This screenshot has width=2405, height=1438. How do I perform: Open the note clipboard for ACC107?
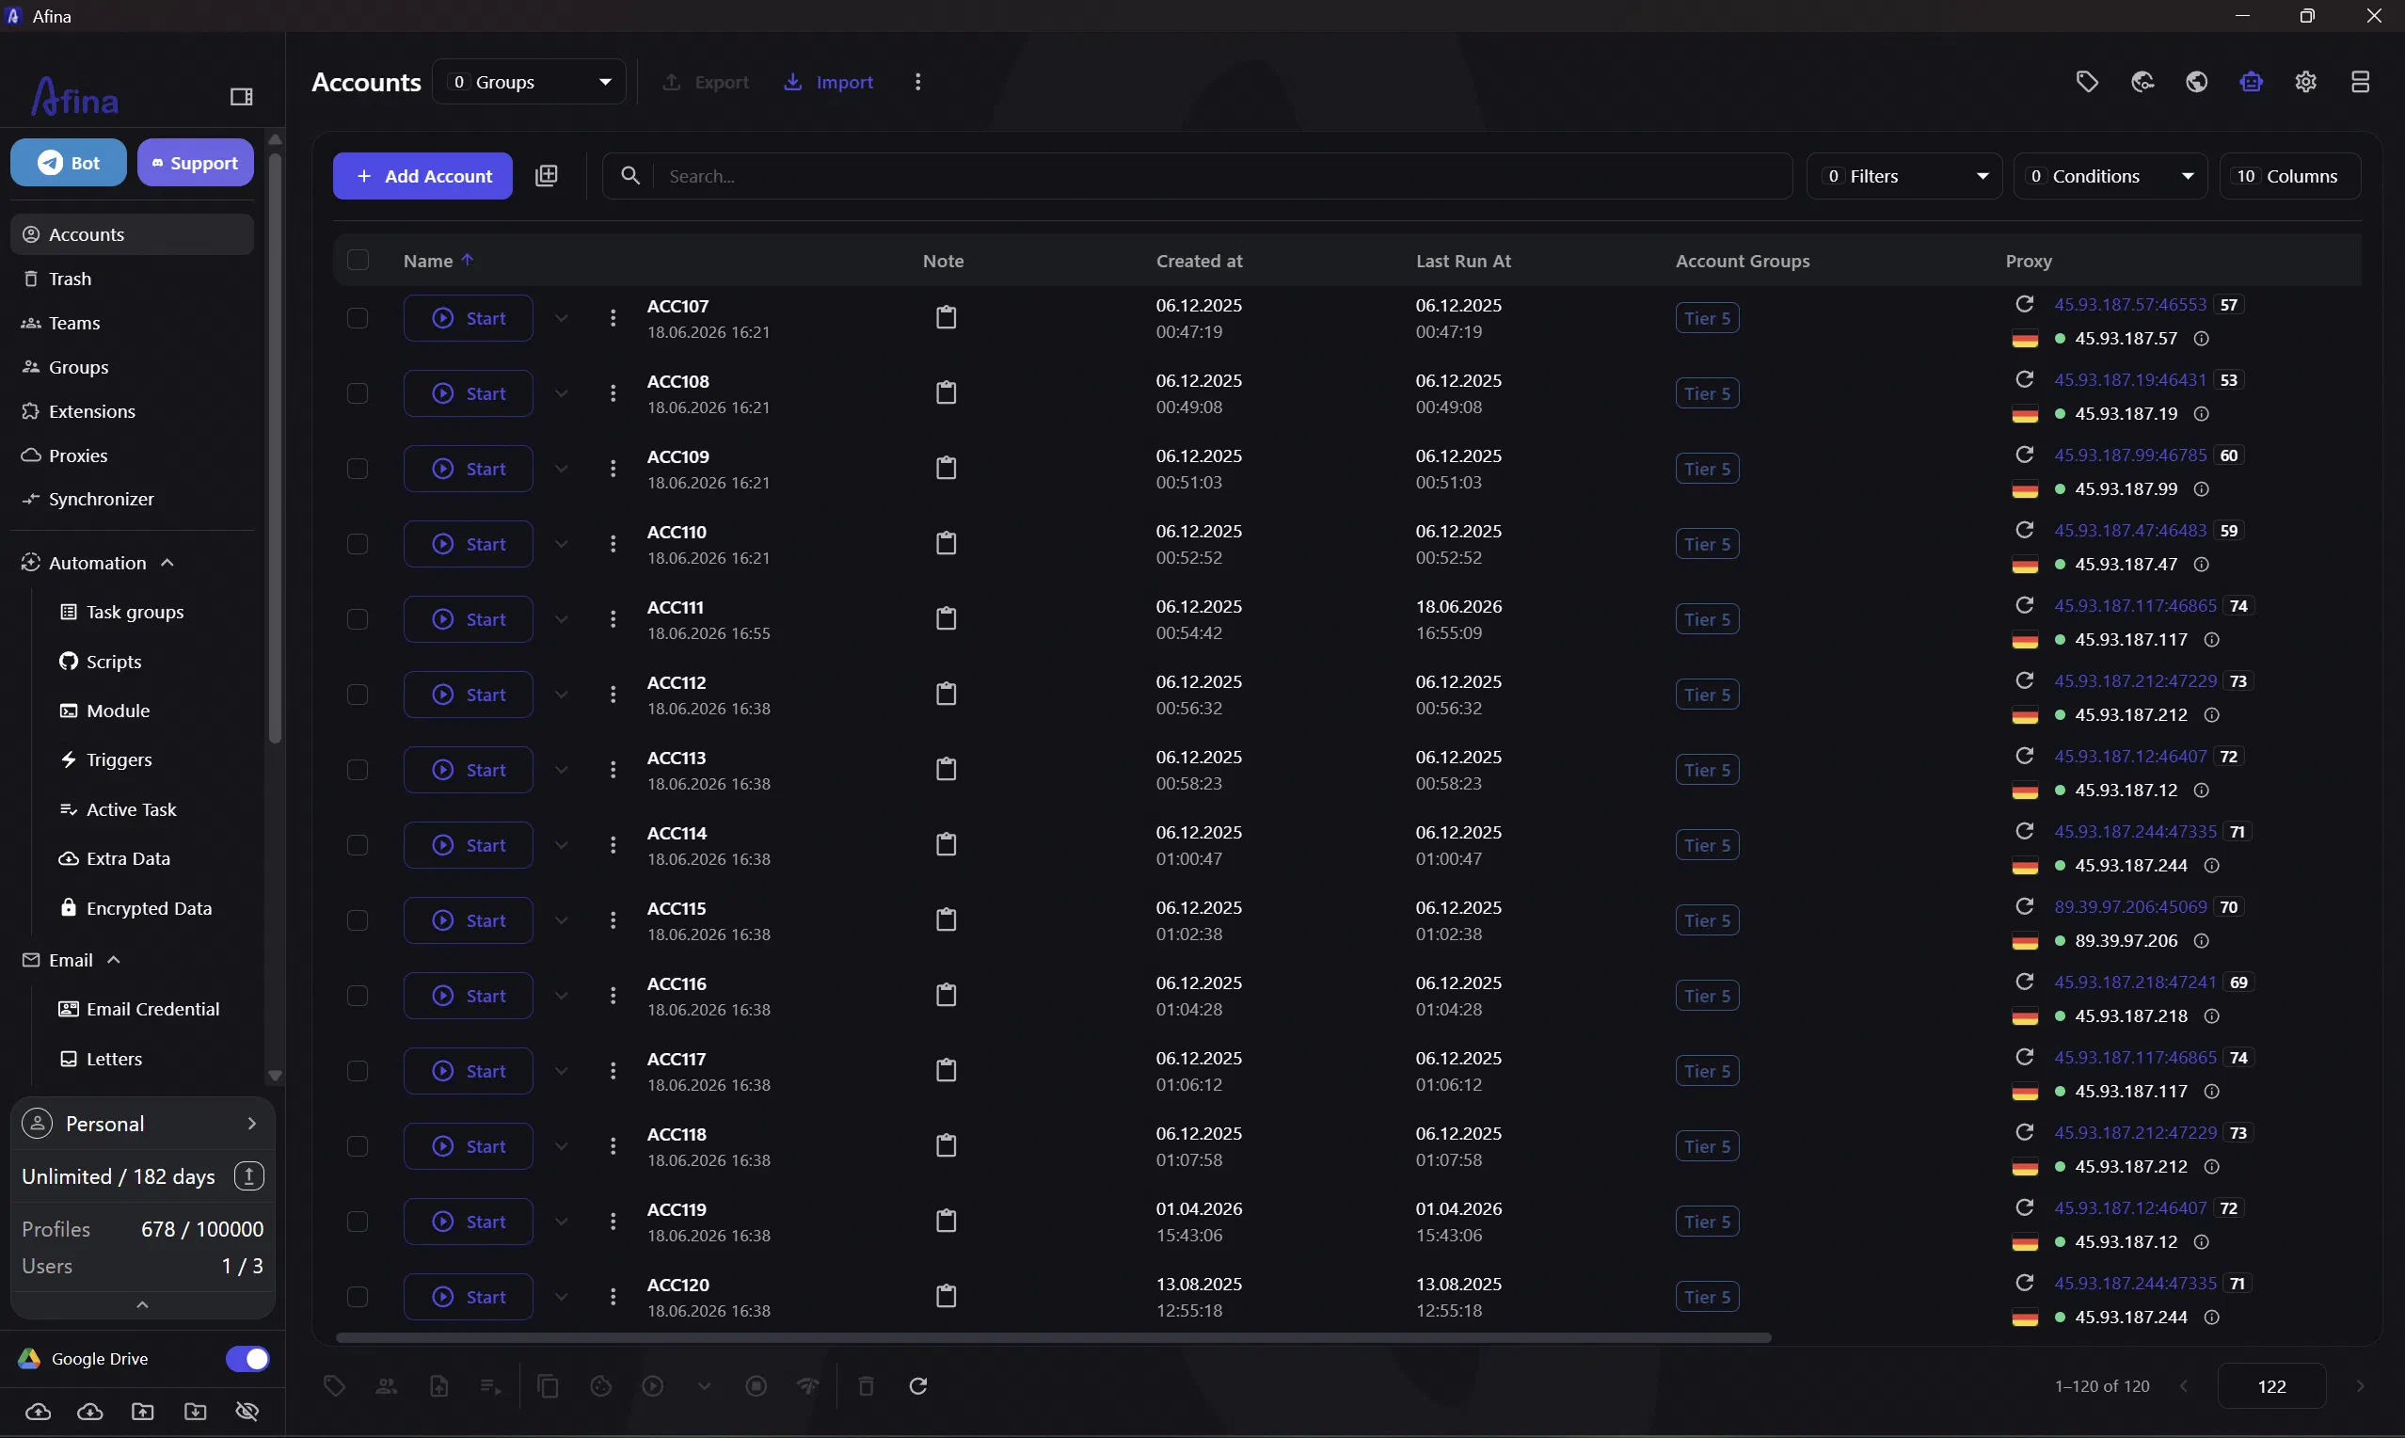point(947,318)
